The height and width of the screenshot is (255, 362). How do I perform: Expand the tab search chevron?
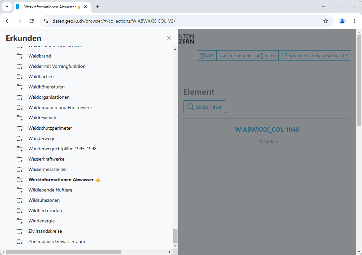click(x=7, y=7)
